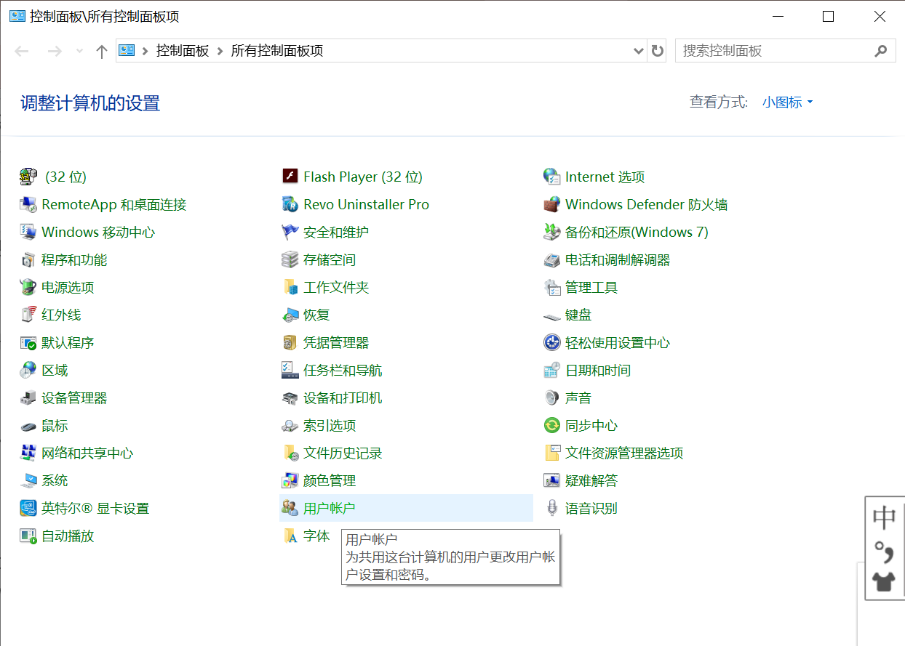Open the 设备和打印机 icon
Image resolution: width=905 pixels, height=646 pixels.
(290, 397)
